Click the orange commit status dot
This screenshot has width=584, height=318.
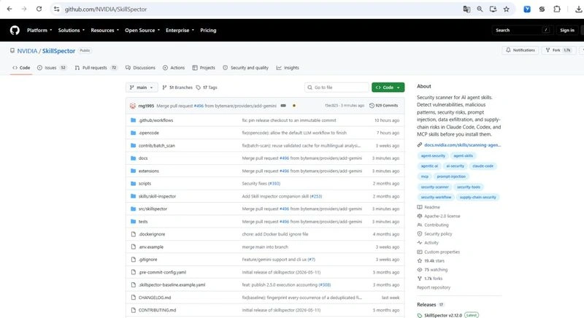294,106
